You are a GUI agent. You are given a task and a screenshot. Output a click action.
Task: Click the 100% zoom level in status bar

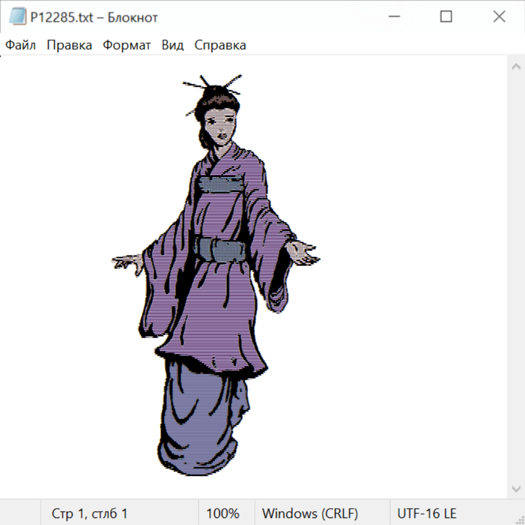tap(223, 514)
